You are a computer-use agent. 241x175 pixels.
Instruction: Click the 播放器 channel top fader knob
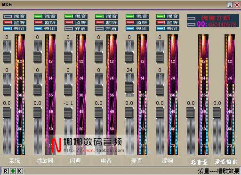click(x=38, y=57)
